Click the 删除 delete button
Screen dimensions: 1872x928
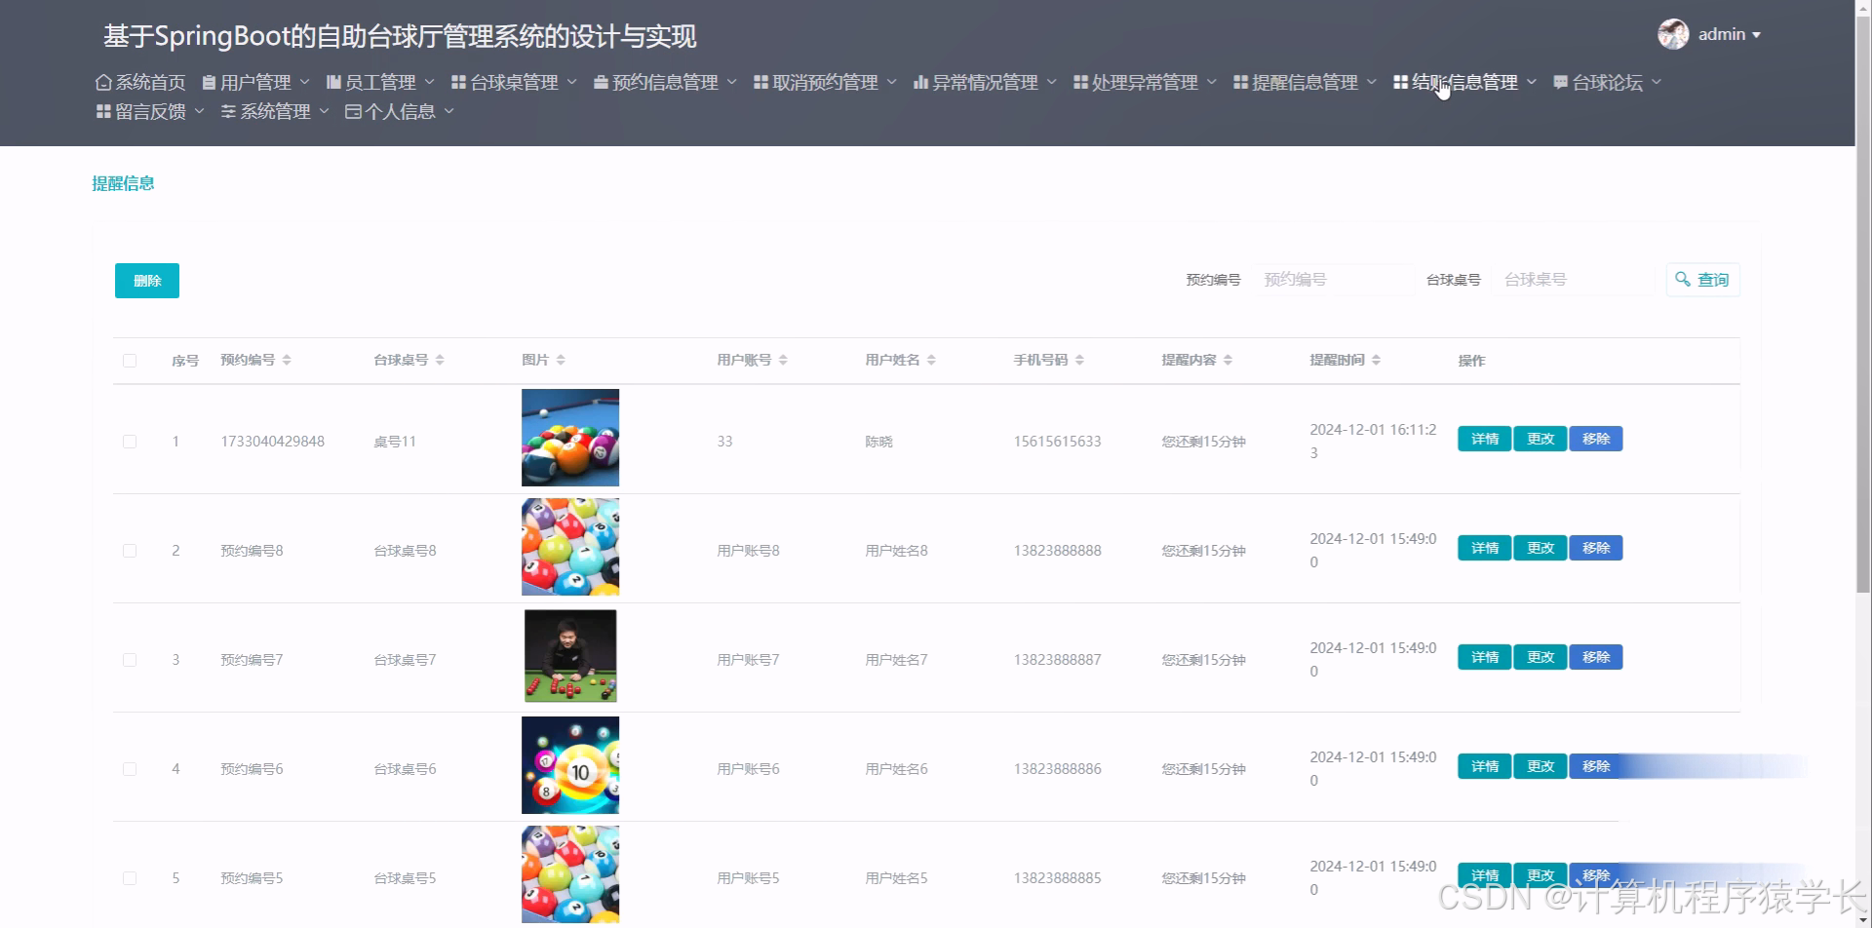pos(146,280)
